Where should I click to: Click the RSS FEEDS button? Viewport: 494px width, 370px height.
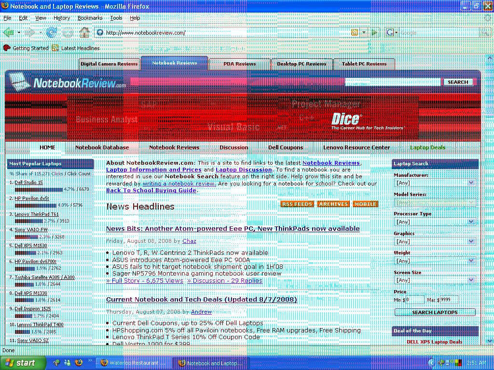point(297,204)
